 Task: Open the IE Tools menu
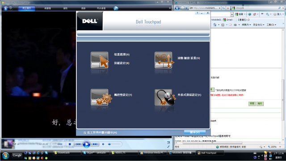pos(271,25)
